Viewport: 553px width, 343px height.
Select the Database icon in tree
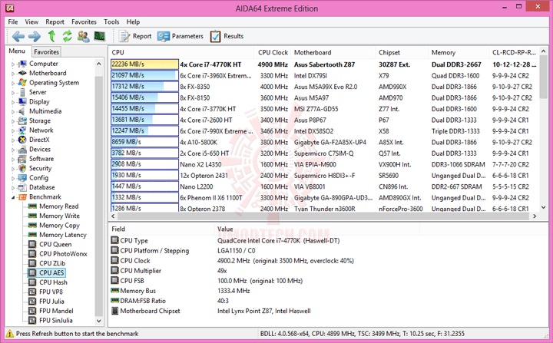(22, 187)
